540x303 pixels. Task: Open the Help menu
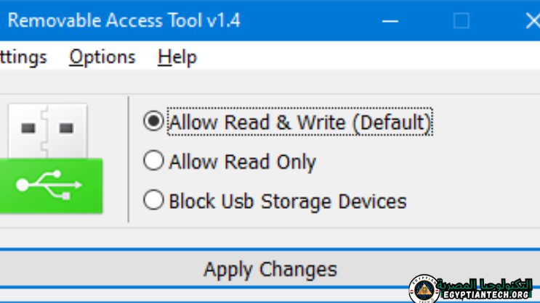tap(177, 57)
